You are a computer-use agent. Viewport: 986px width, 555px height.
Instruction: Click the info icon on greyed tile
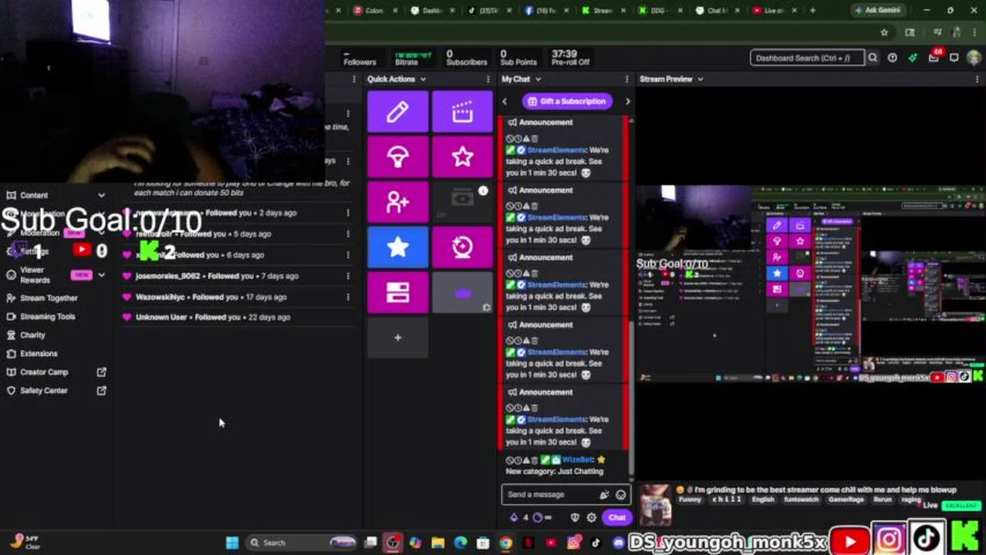pos(482,190)
